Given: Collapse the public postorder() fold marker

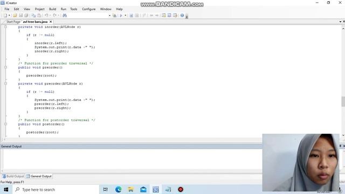Looking at the screenshot, I should tap(6, 124).
